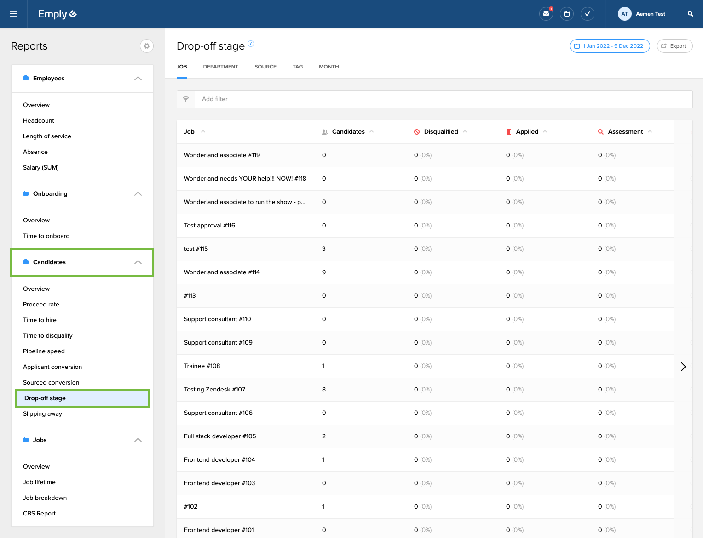The image size is (703, 538).
Task: Sort by the Candidates column
Action: click(348, 132)
